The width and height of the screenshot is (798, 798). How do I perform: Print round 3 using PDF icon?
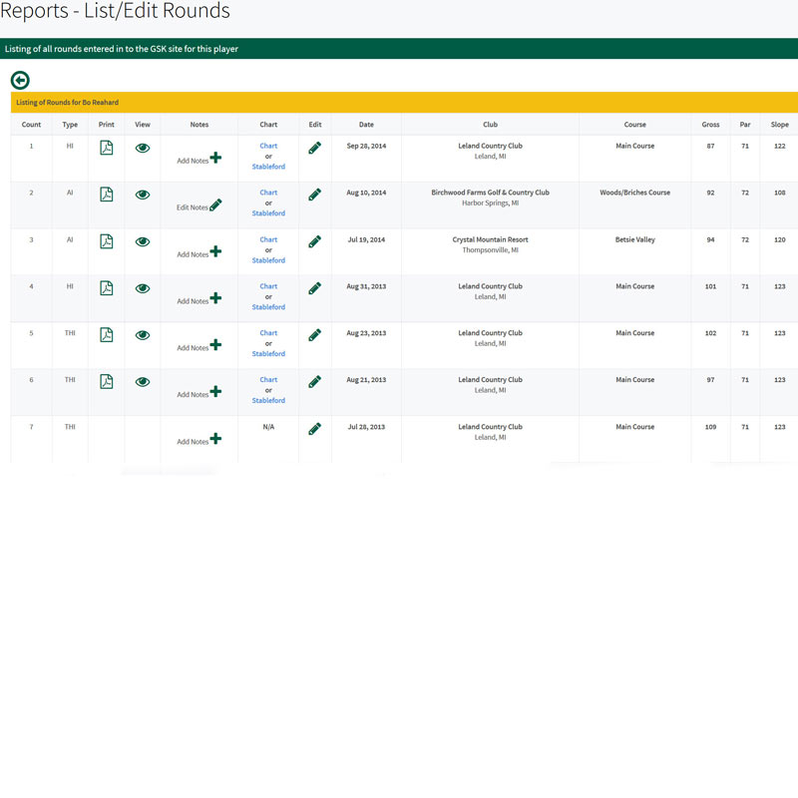click(107, 241)
